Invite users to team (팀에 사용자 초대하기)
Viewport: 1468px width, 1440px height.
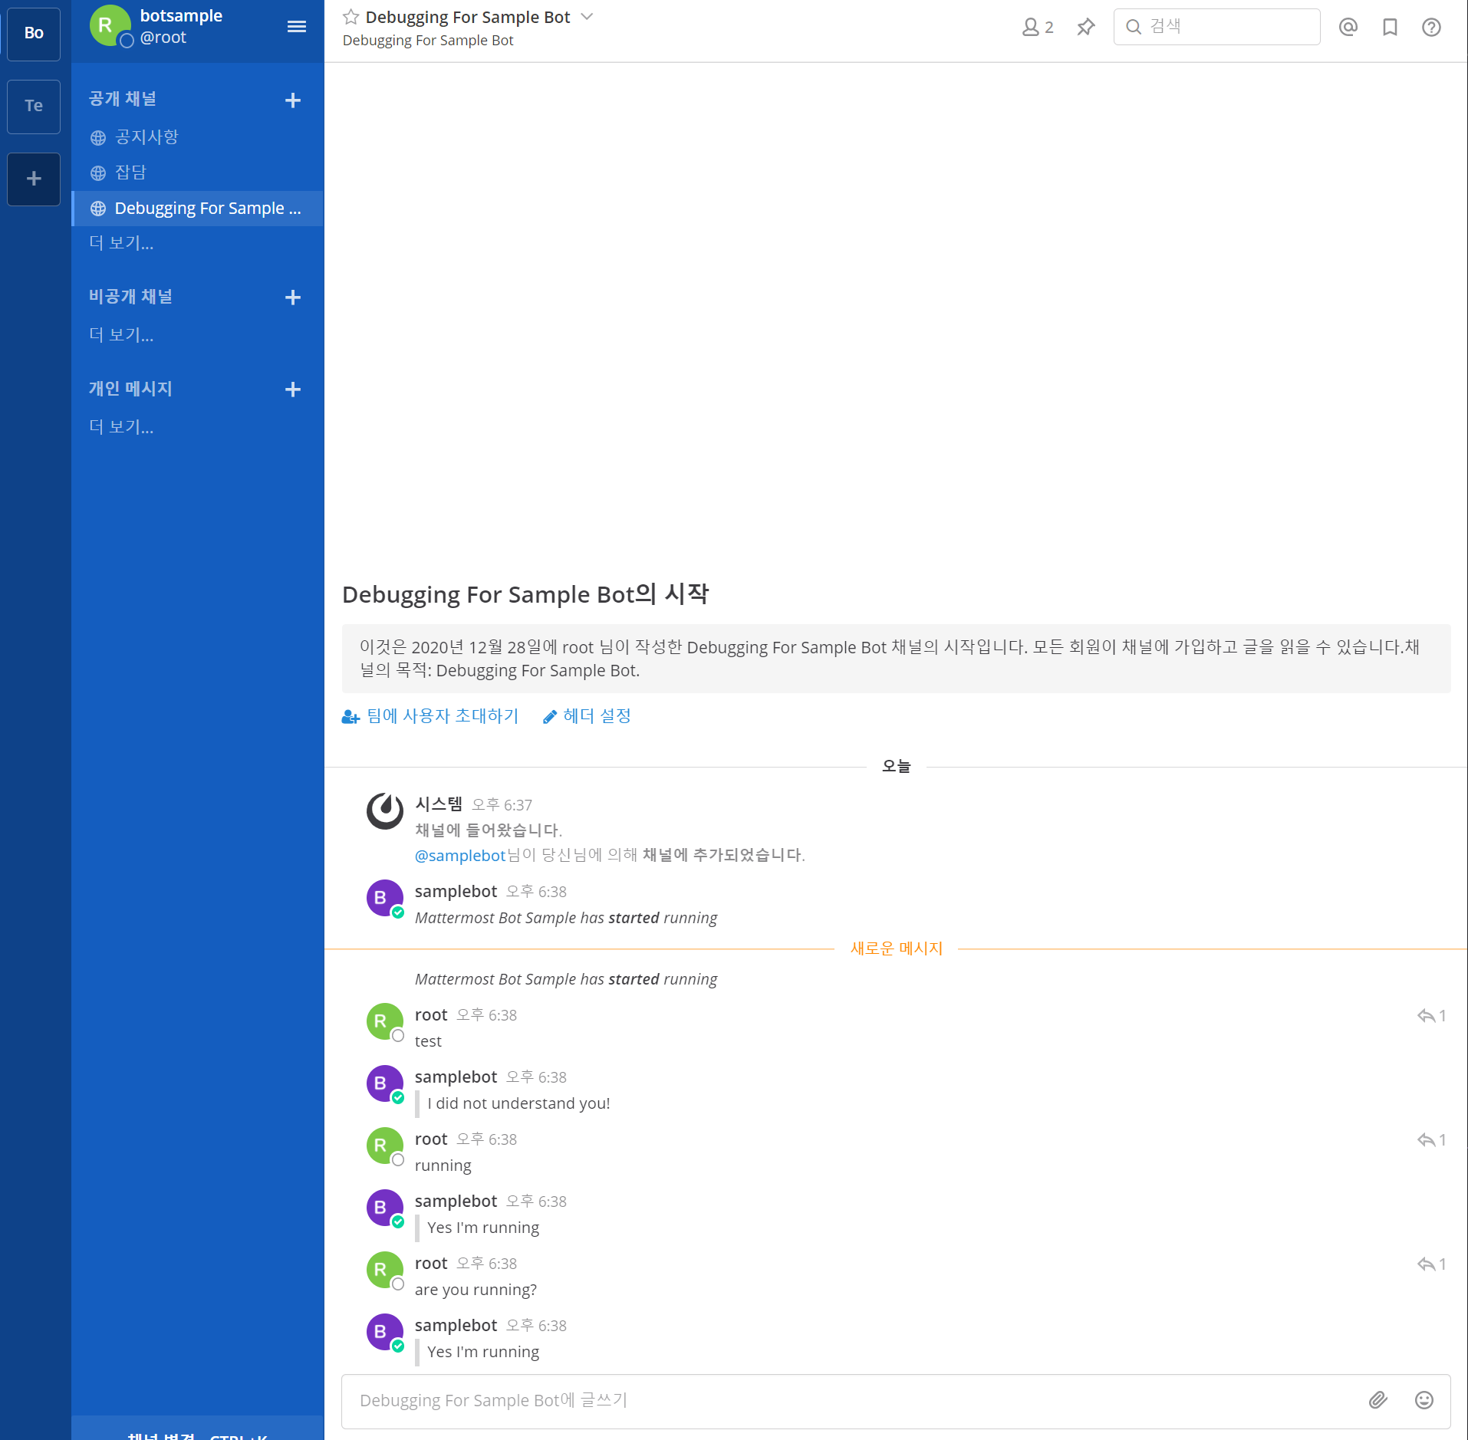[x=430, y=716]
